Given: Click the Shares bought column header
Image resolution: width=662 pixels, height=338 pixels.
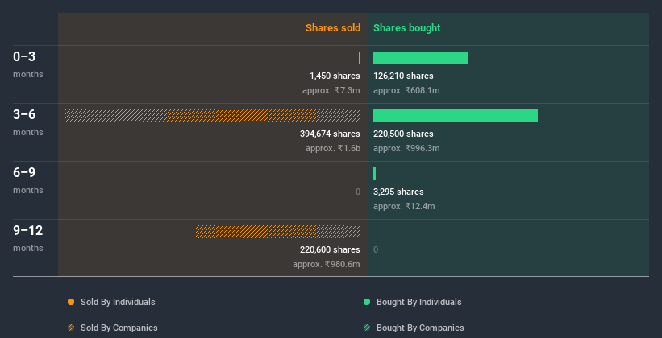Looking at the screenshot, I should (407, 28).
